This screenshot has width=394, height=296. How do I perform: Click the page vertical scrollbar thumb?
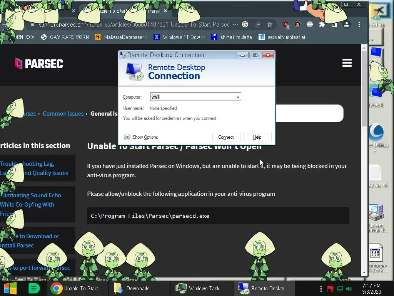point(364,88)
